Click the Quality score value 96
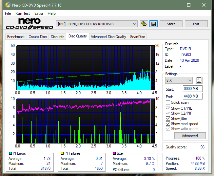This screenshot has width=214, height=176. click(203, 147)
